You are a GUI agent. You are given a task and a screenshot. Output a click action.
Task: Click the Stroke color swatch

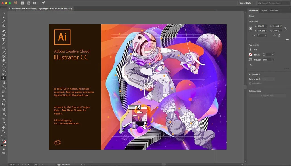click(x=250, y=54)
